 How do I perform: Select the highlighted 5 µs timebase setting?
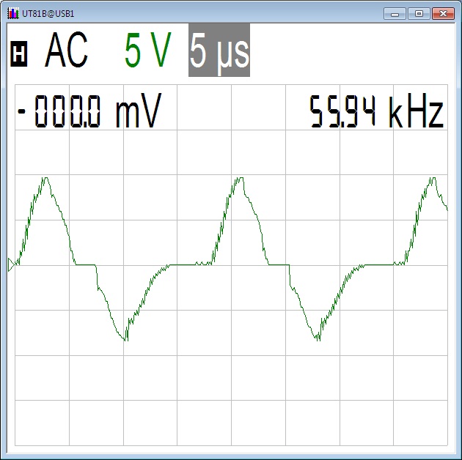click(219, 51)
